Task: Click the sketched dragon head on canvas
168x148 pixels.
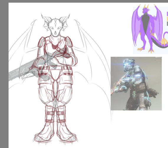Action: coord(55,25)
